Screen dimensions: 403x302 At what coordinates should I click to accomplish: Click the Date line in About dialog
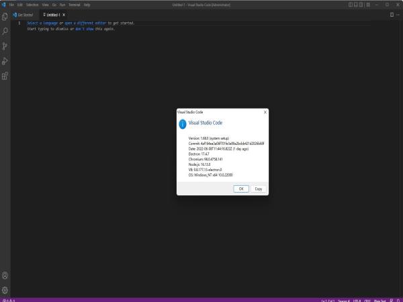pos(218,149)
